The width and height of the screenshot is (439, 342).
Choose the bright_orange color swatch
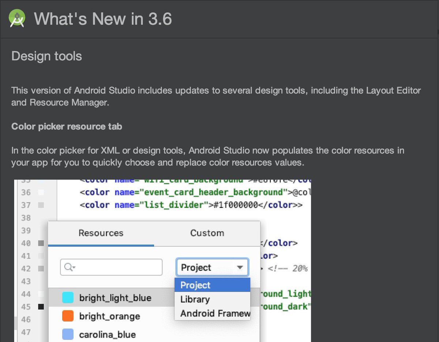pyautogui.click(x=68, y=316)
